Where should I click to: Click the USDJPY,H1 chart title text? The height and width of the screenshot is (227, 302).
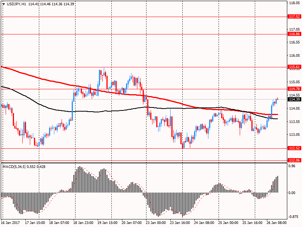(16, 4)
